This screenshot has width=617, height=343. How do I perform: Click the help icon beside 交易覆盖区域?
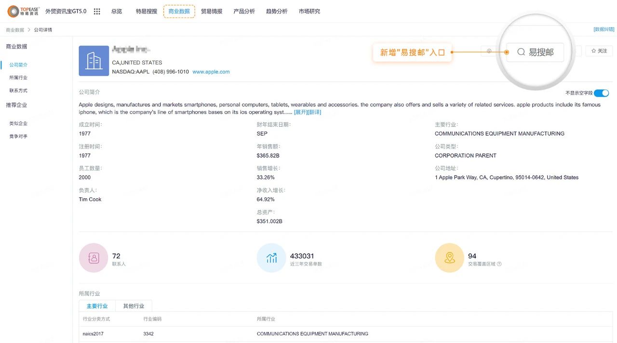(x=499, y=264)
